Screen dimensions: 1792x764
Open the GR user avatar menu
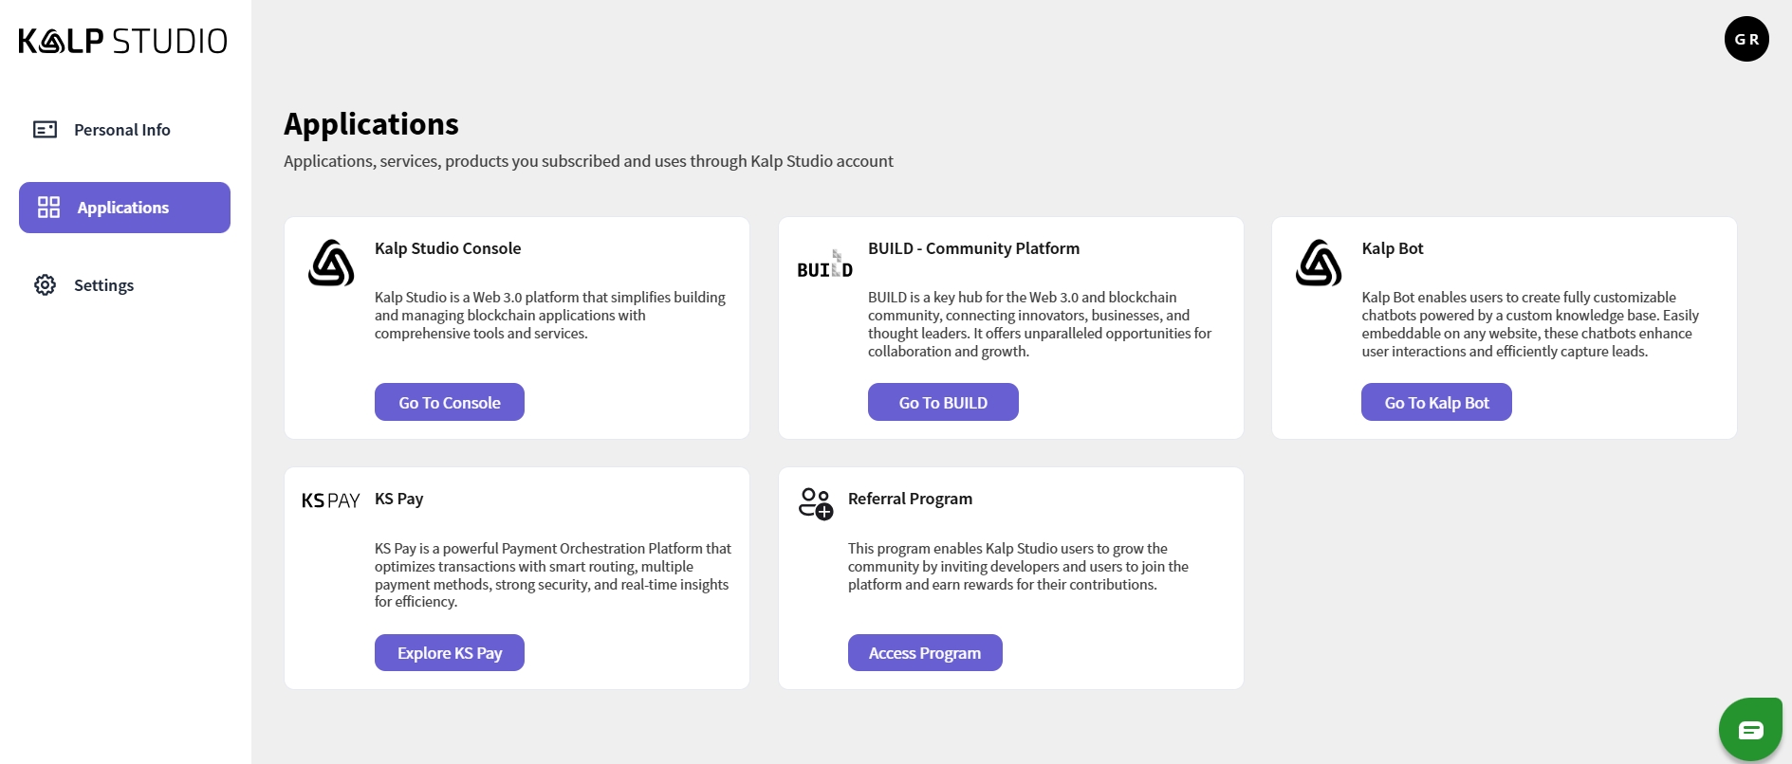(1746, 39)
